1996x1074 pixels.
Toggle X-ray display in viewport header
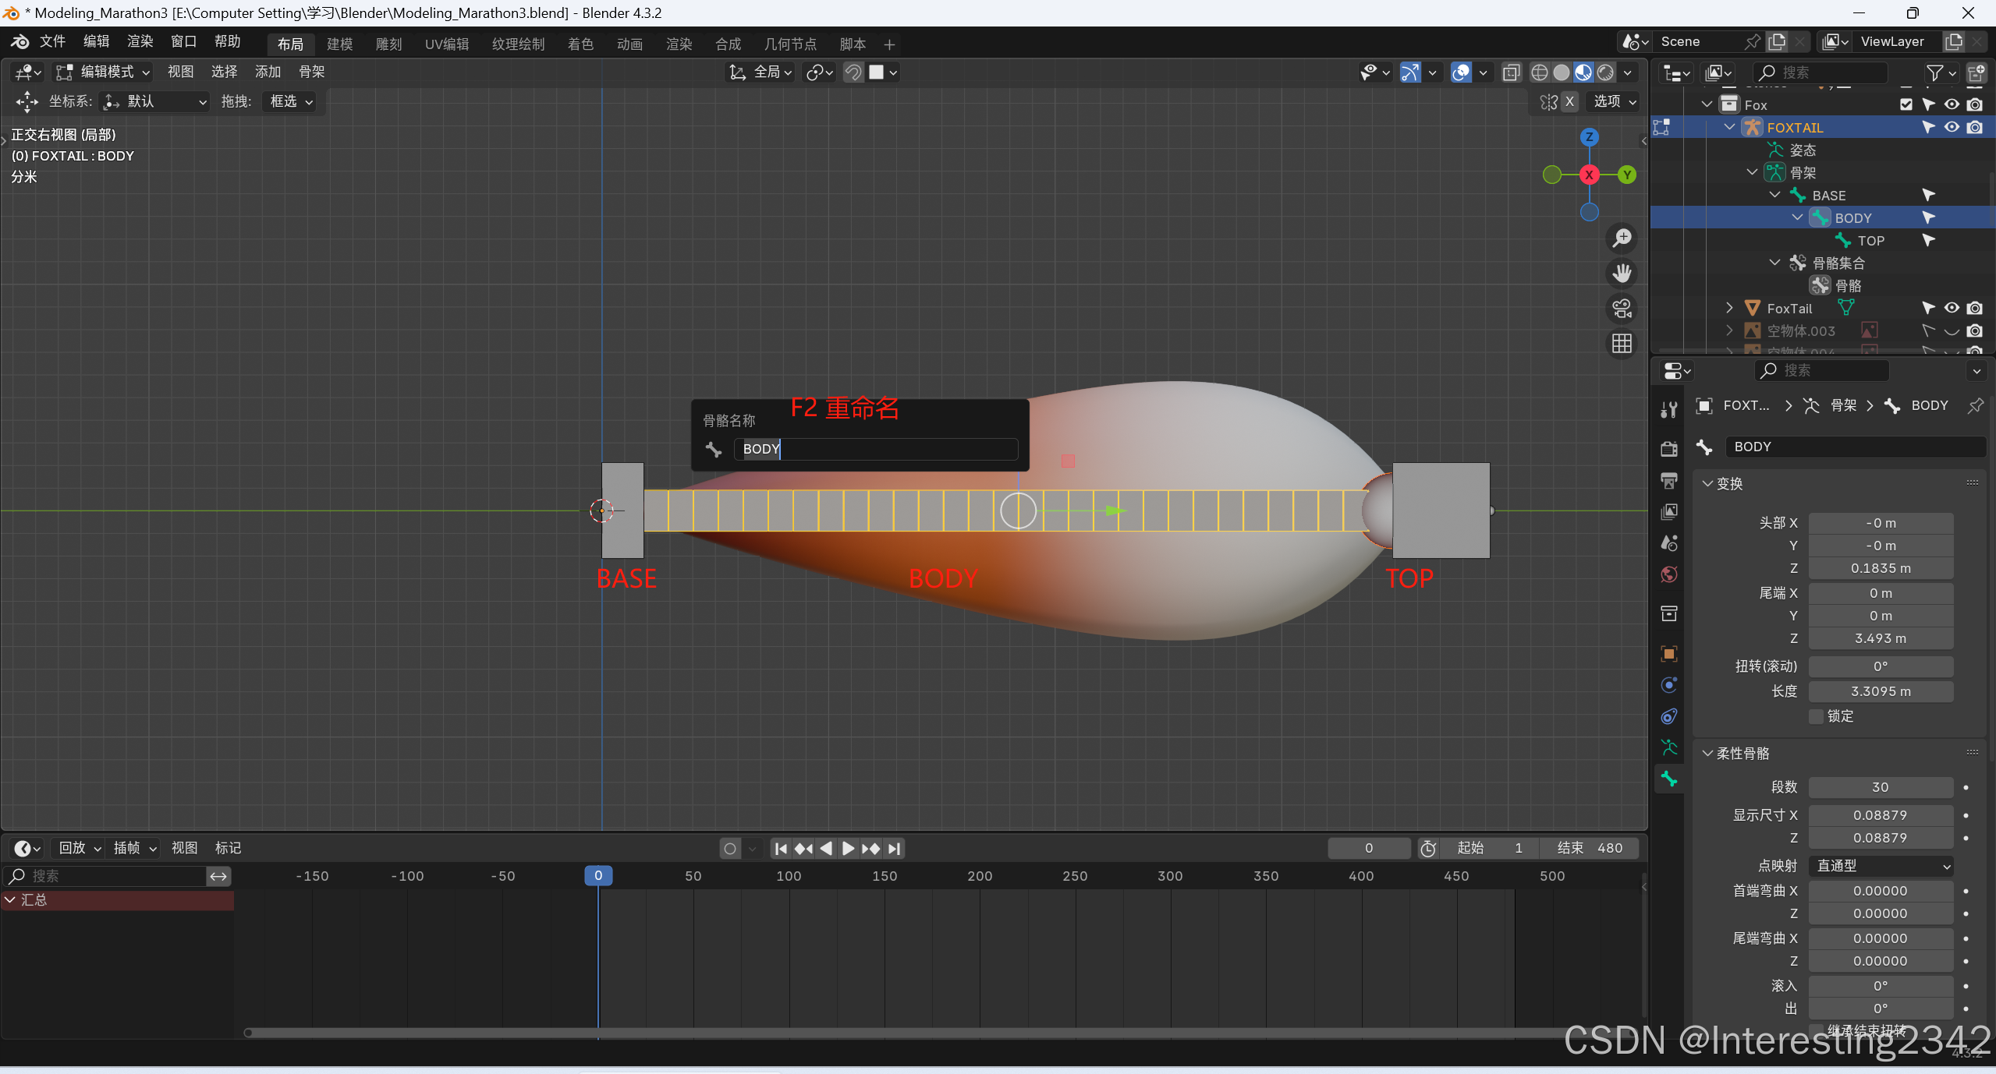click(x=1511, y=72)
